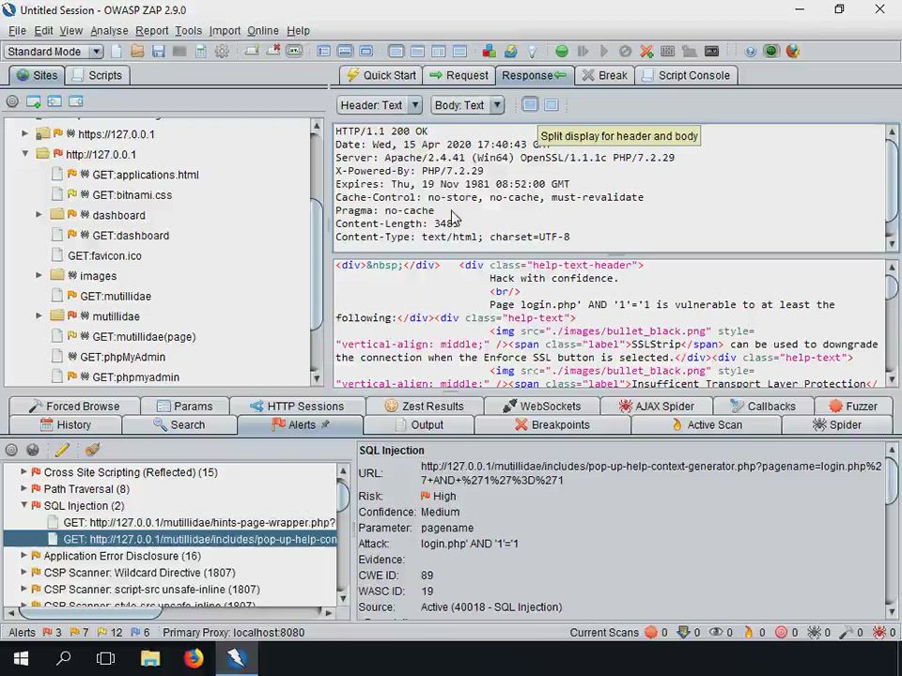Image resolution: width=902 pixels, height=676 pixels.
Task: Expand the Path Traversal alert group
Action: pos(24,489)
